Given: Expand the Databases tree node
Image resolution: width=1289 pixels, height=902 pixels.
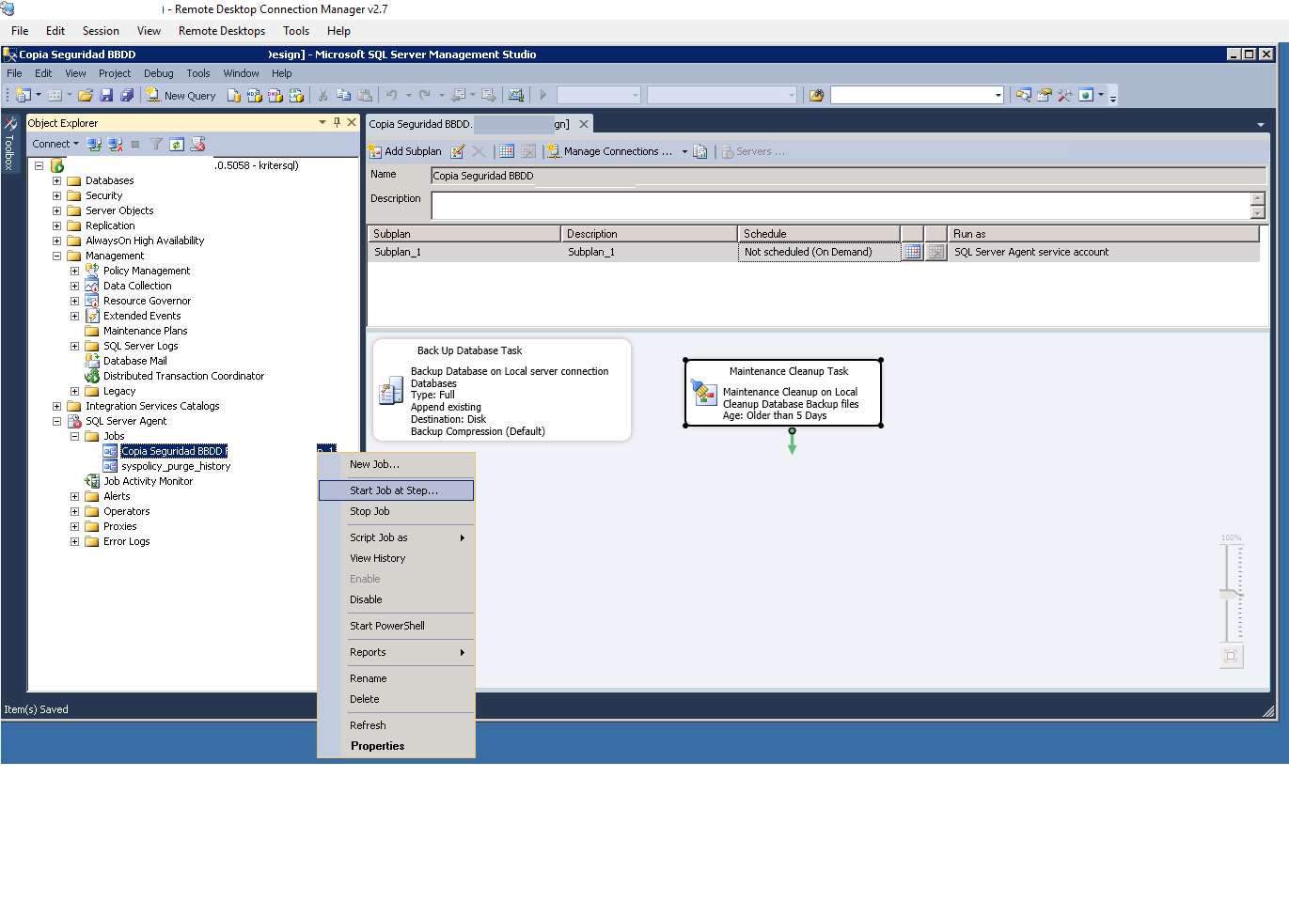Looking at the screenshot, I should [56, 180].
